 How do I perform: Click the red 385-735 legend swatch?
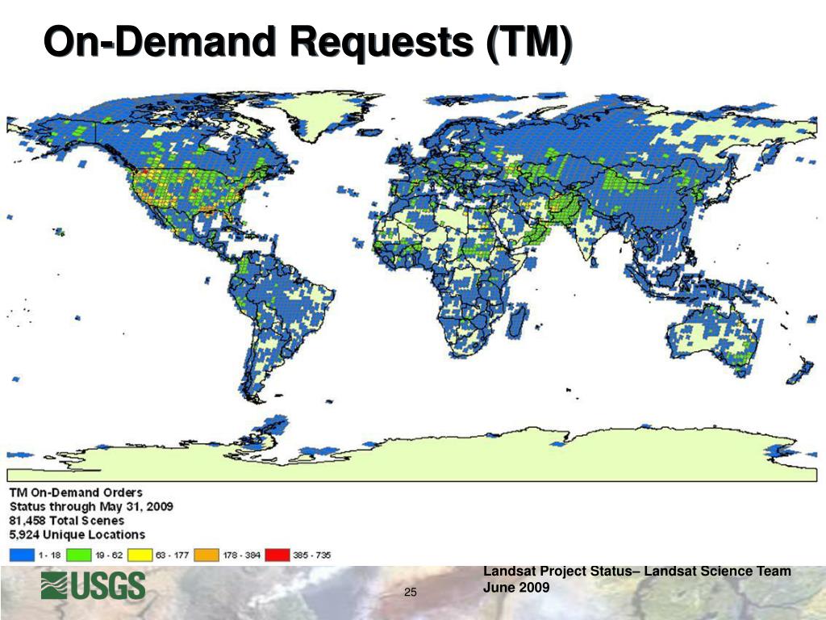tap(277, 555)
